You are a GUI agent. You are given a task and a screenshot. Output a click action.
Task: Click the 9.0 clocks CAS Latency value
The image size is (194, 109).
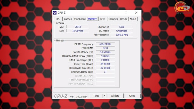pyautogui.click(x=105, y=52)
